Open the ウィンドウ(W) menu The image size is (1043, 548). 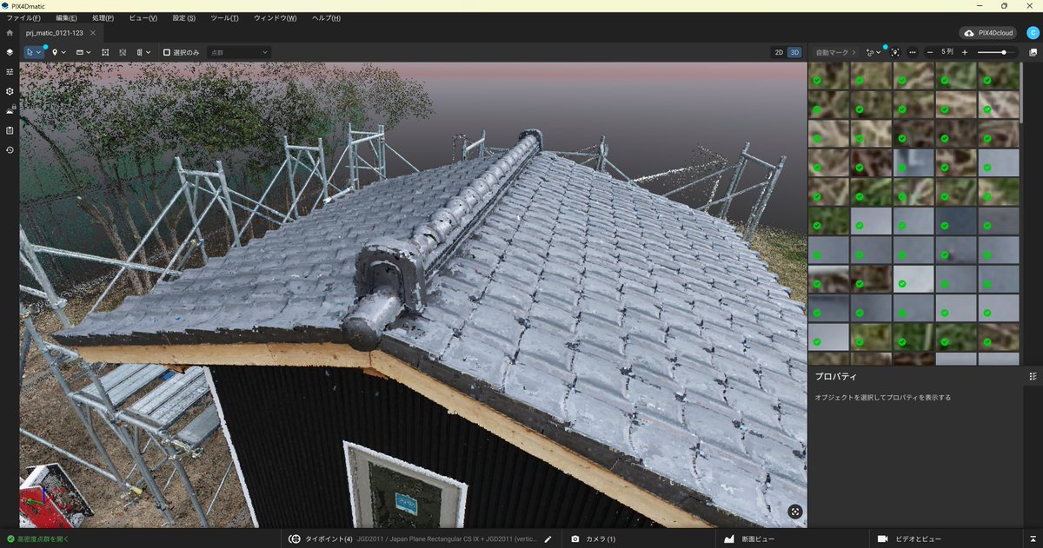tap(275, 18)
